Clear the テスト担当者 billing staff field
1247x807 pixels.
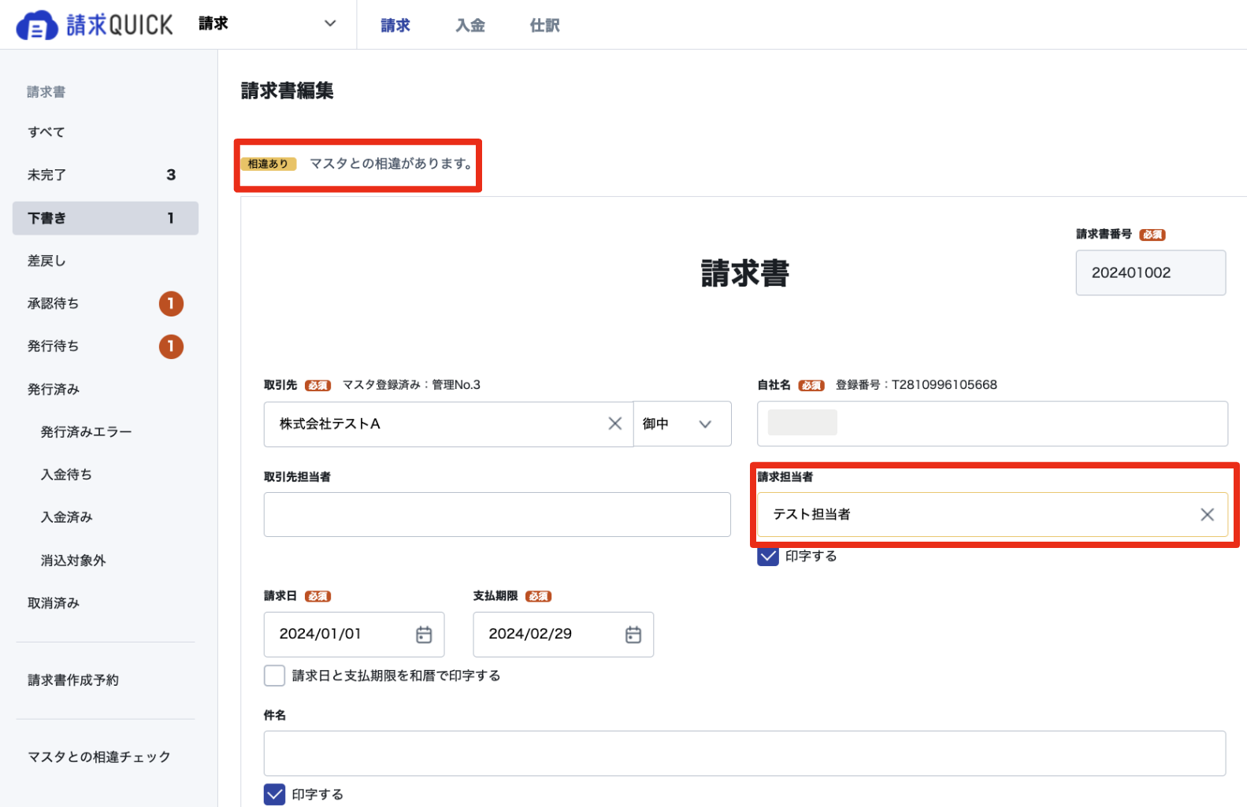click(1207, 514)
